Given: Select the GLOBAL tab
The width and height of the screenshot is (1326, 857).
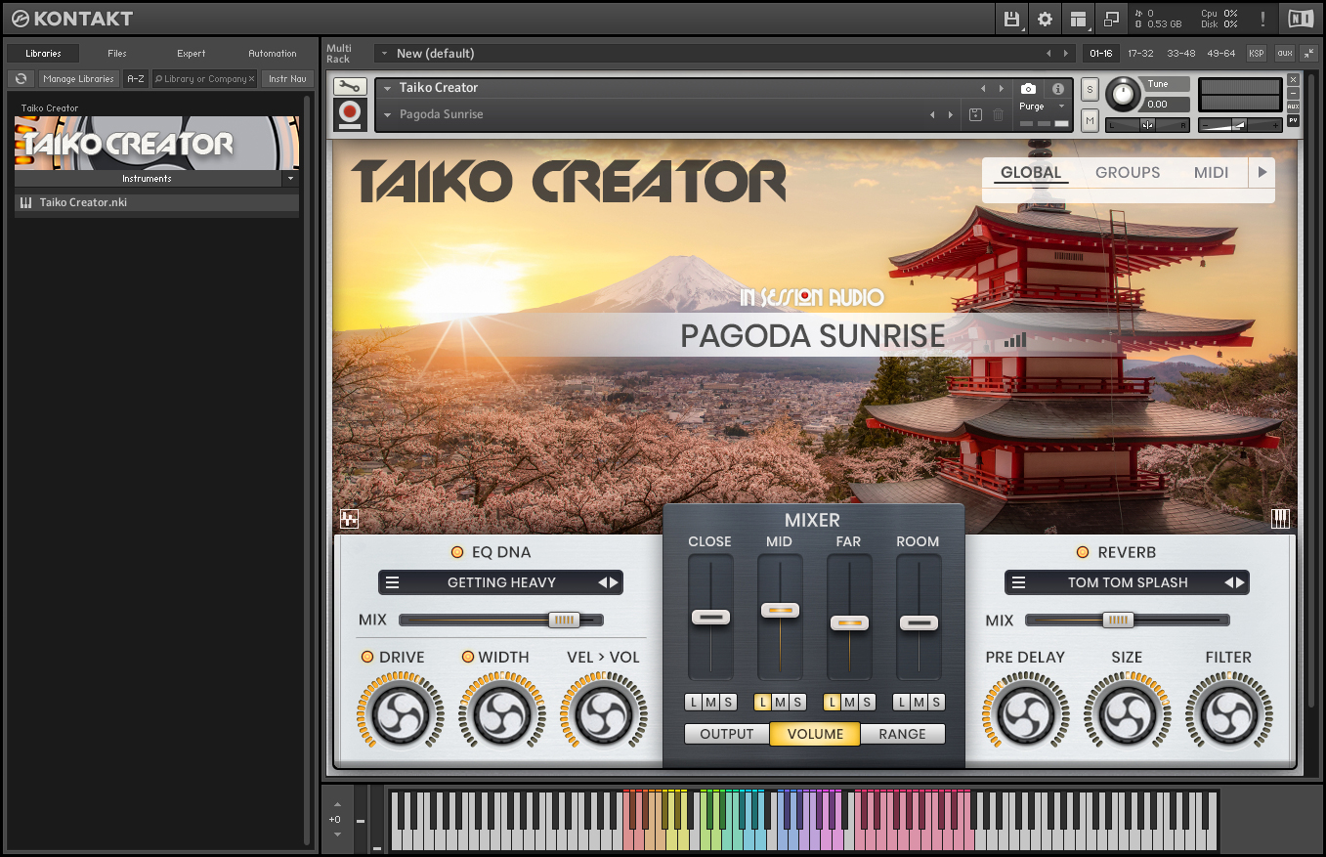Looking at the screenshot, I should click(x=1030, y=173).
